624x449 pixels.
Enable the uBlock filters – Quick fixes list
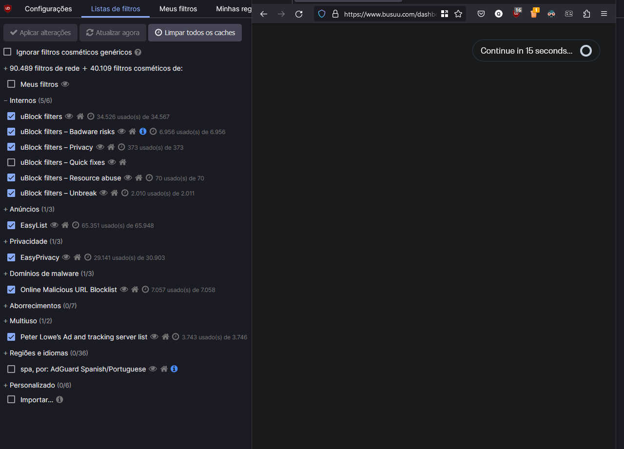coord(11,162)
